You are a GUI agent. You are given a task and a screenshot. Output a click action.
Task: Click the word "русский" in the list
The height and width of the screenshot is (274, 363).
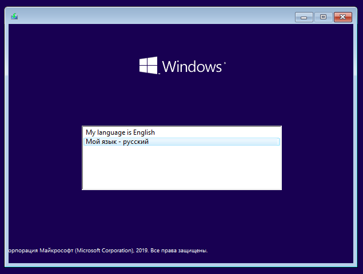135,142
